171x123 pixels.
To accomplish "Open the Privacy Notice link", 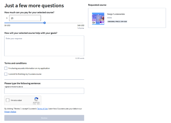I will 10,112.
